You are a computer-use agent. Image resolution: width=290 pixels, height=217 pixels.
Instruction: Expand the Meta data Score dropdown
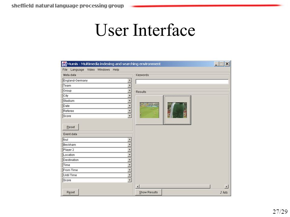point(130,116)
